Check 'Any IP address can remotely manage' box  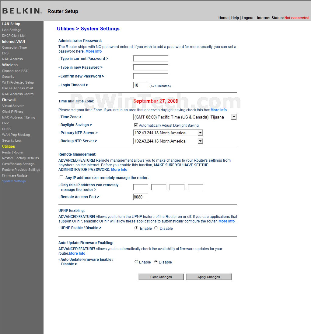coord(61,177)
